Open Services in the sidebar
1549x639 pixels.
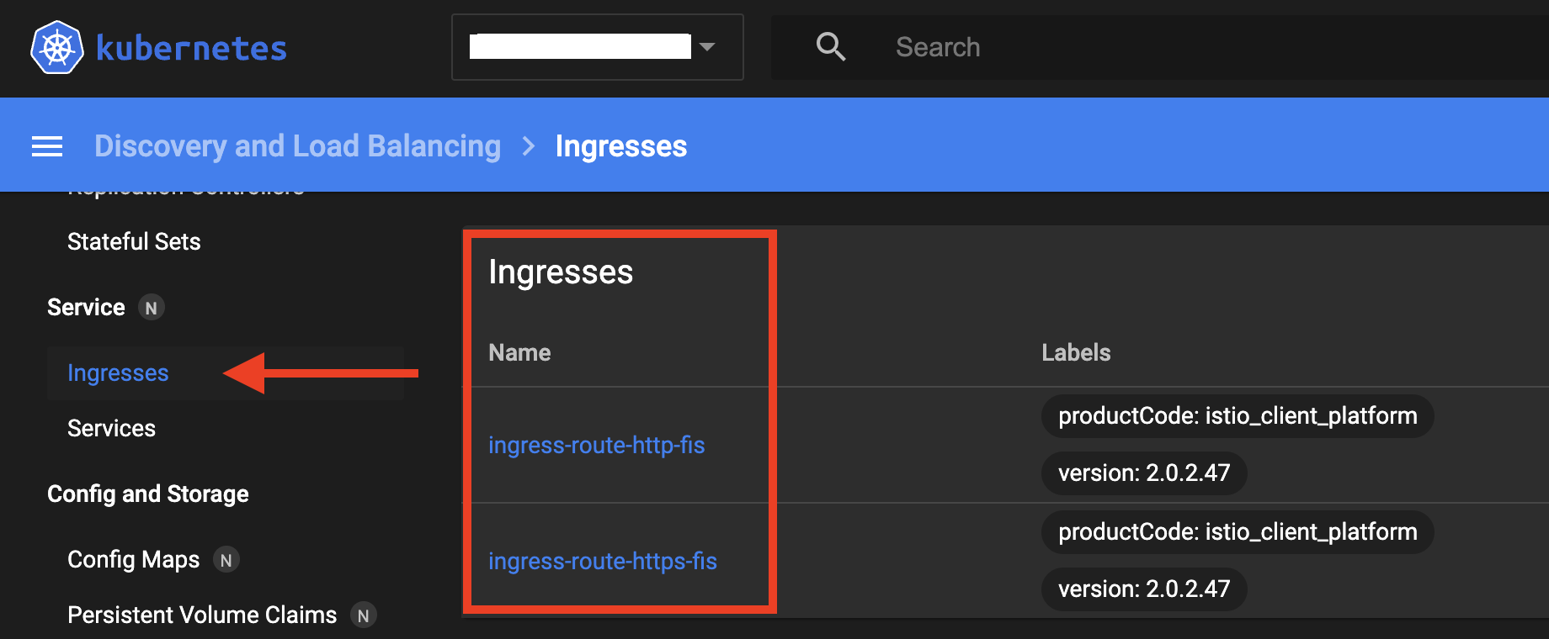click(x=111, y=429)
